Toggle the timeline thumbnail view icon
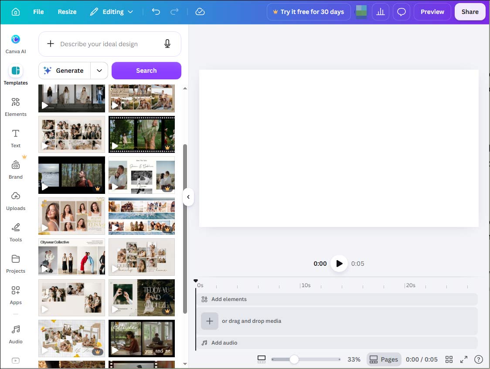This screenshot has height=369, width=490. pos(262,359)
